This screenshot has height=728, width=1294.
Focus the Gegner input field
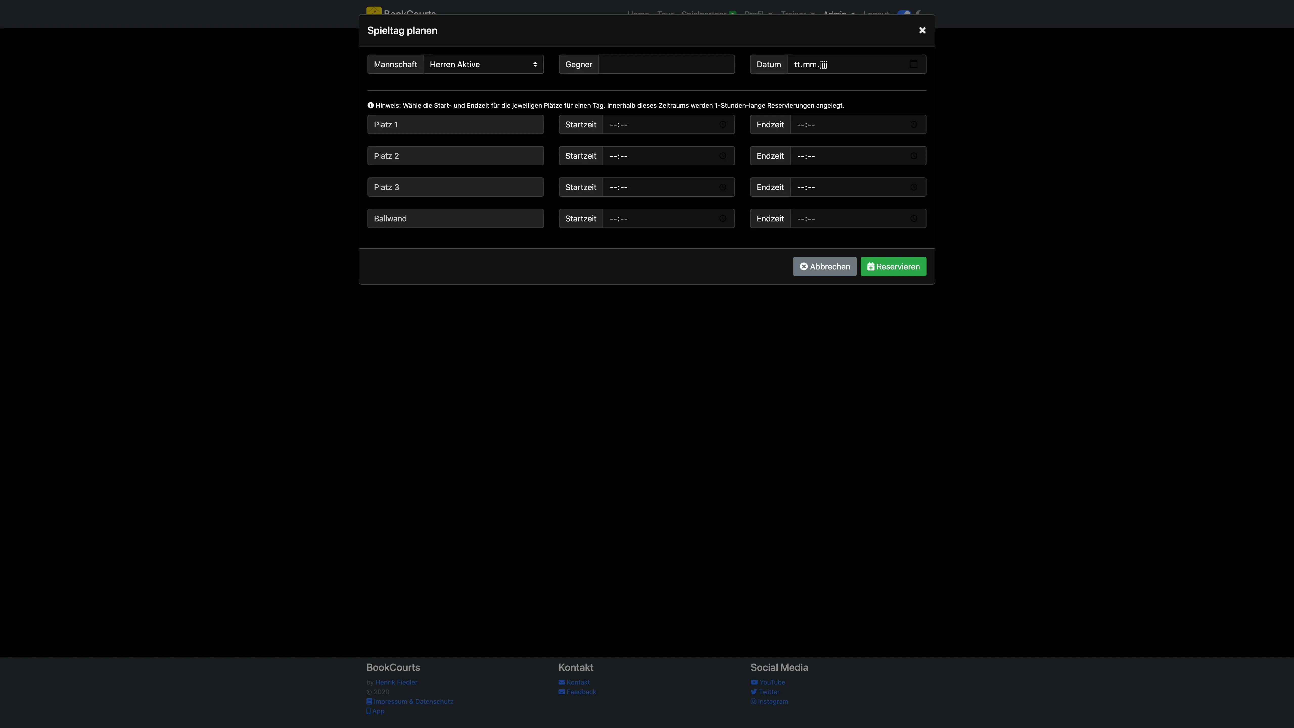666,64
